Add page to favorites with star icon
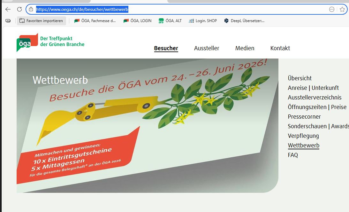The image size is (349, 212). (342, 9)
